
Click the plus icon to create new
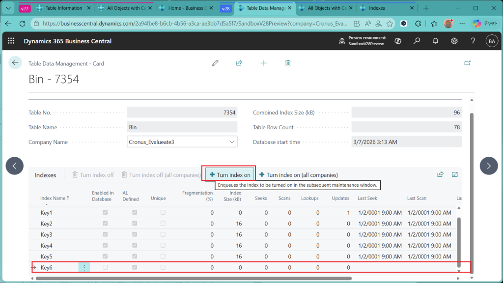[264, 63]
